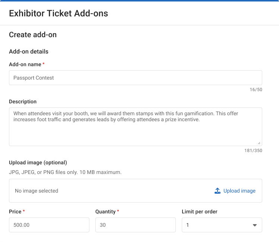Grab the Description box resize handle
This screenshot has width=279, height=242.
tap(259, 143)
